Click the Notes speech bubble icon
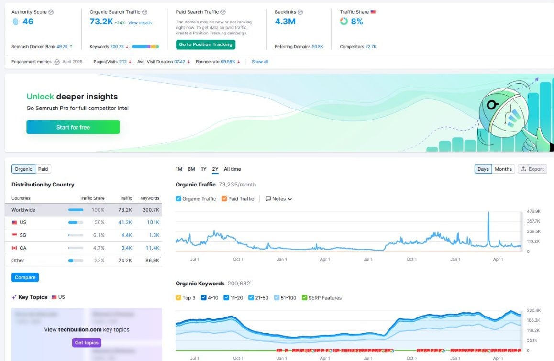554x361 pixels. (x=268, y=199)
